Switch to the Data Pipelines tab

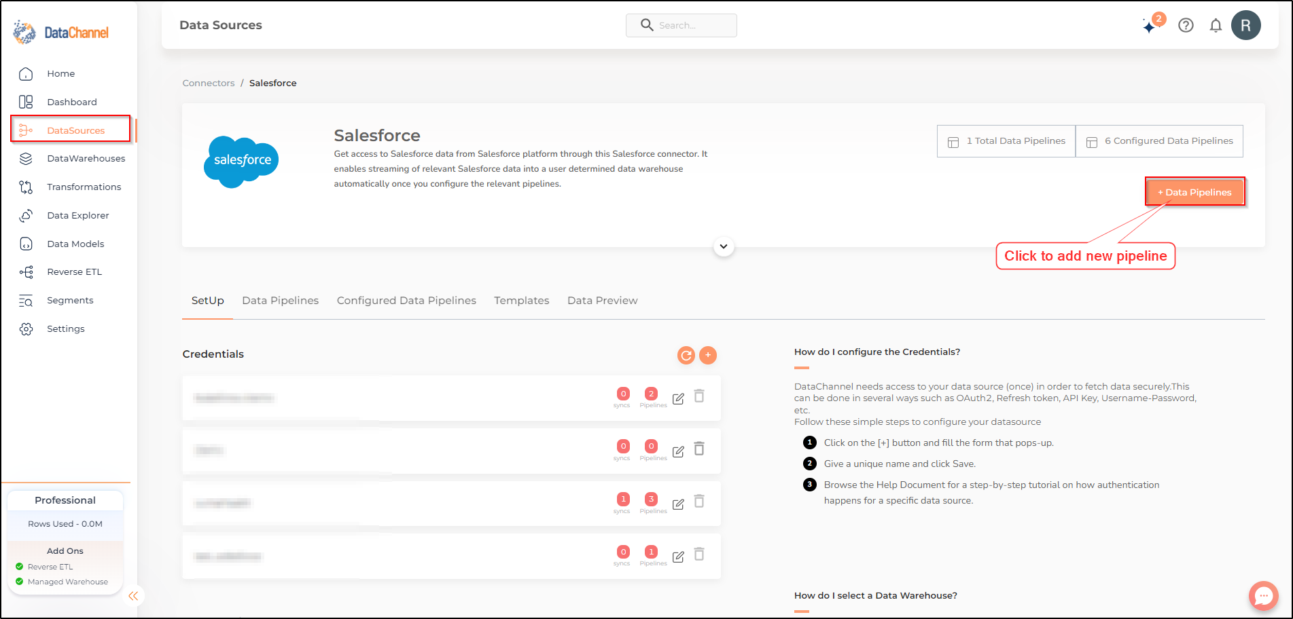click(280, 301)
